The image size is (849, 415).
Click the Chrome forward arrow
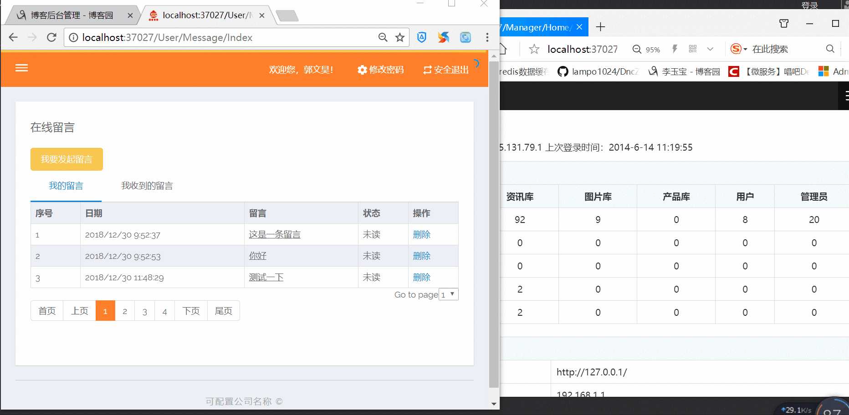point(32,37)
